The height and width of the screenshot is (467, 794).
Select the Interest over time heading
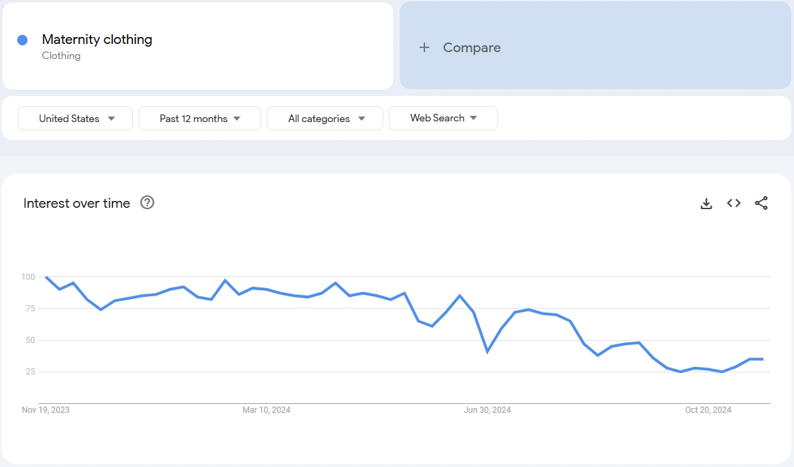(77, 203)
